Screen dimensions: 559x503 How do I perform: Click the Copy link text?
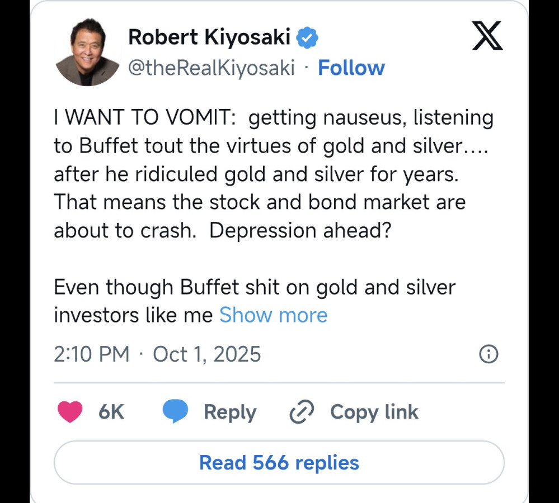pos(374,412)
